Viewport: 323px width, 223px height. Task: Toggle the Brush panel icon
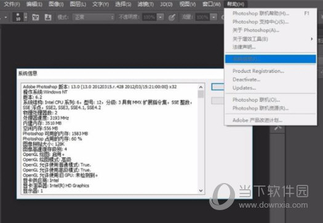[36, 17]
